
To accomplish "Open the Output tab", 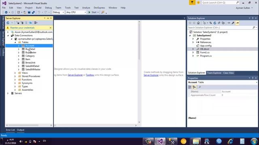I will [x=21, y=130].
